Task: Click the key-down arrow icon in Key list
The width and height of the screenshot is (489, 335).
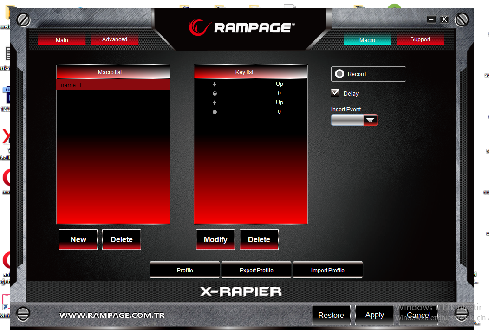Action: (215, 84)
